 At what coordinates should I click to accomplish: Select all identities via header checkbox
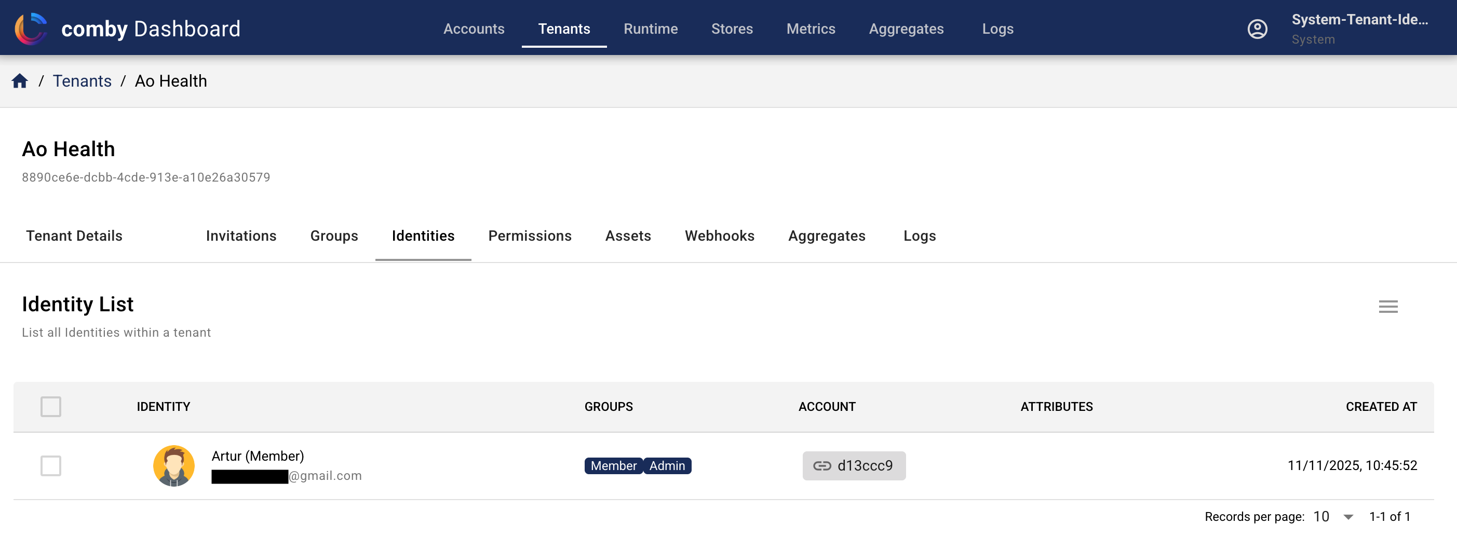(50, 406)
